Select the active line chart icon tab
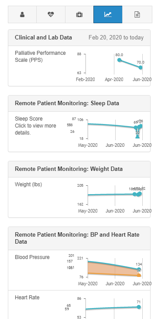 coord(108,14)
